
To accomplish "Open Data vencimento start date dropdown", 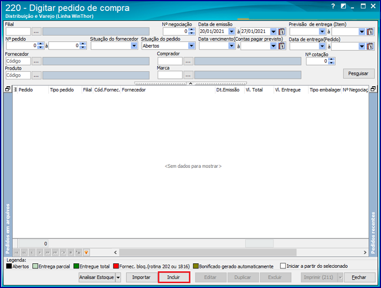I will coord(231,46).
